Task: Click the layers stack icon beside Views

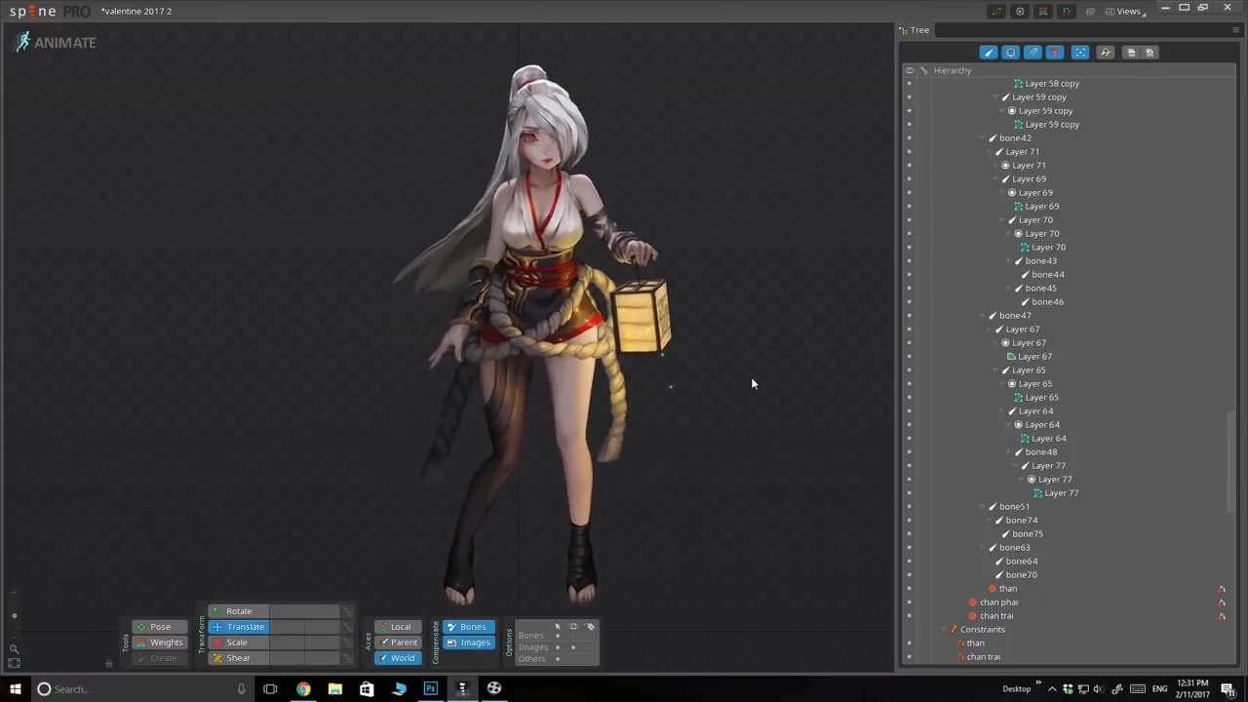Action: coord(1090,12)
